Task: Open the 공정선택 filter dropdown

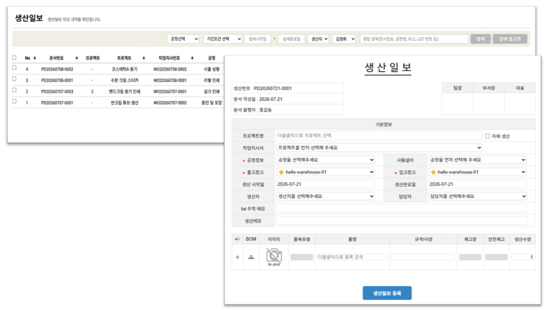Action: pyautogui.click(x=183, y=39)
